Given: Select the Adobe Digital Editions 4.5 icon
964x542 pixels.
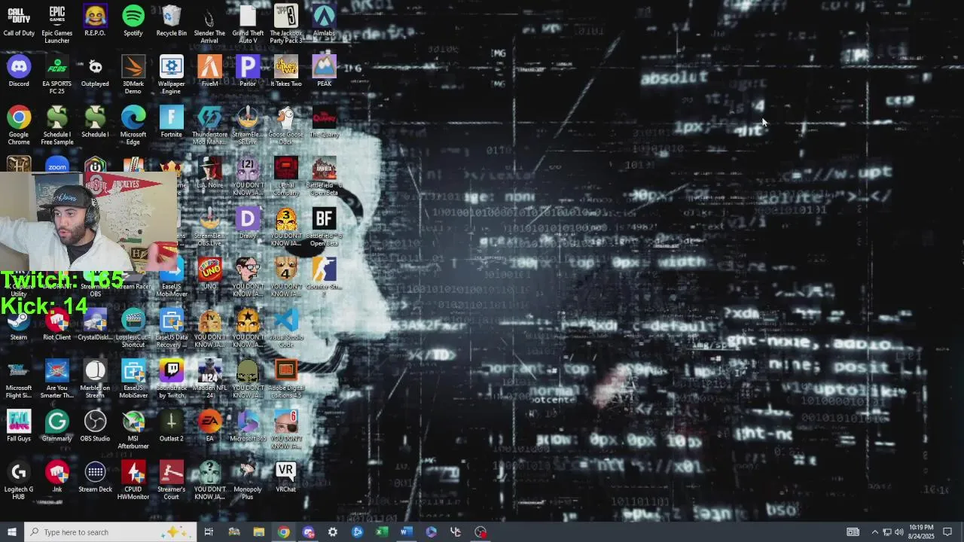Looking at the screenshot, I should (x=286, y=378).
